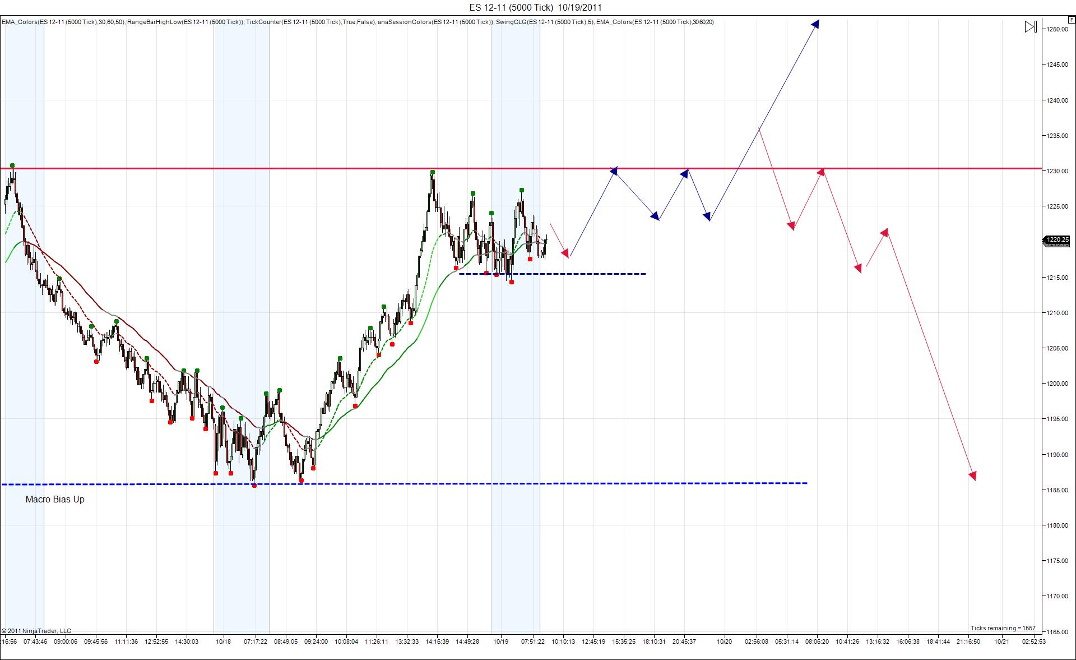Click the 1230.00 price axis label
This screenshot has width=1076, height=660.
(x=1057, y=171)
